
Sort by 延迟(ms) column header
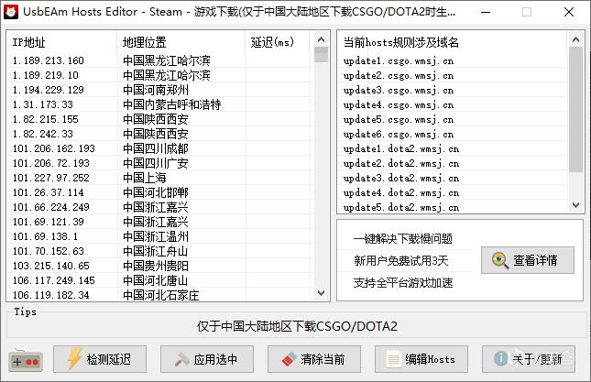point(277,42)
